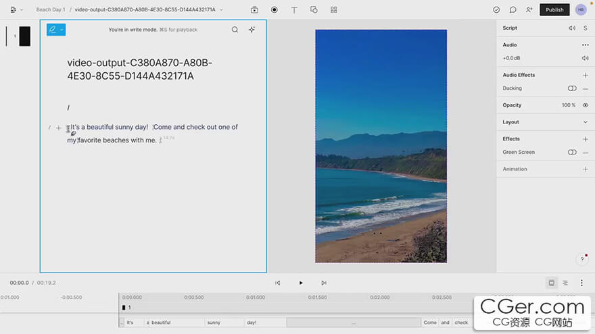
Task: Select the 'sunny' word clip in timeline
Action: (x=224, y=323)
